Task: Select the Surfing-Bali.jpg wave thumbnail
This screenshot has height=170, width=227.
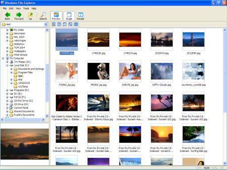Action: 193,134
